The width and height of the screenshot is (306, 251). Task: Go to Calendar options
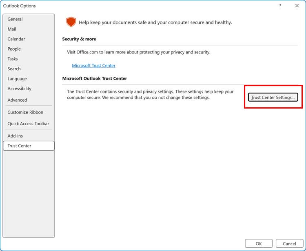[29, 39]
